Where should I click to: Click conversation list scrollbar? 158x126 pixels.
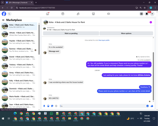[x=39, y=39]
